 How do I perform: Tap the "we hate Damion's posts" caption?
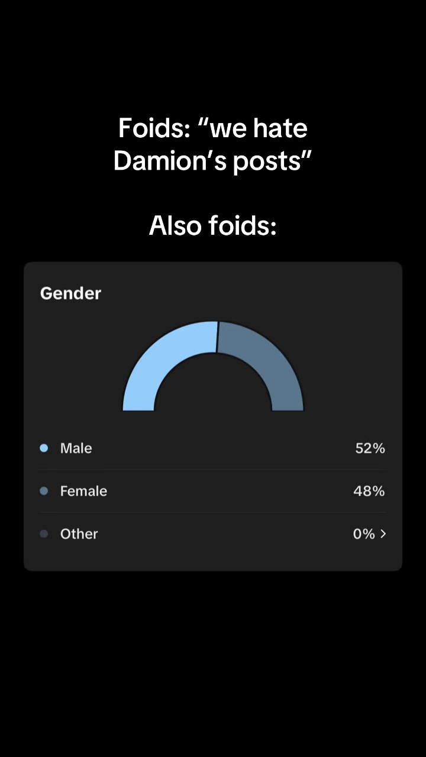(x=212, y=144)
